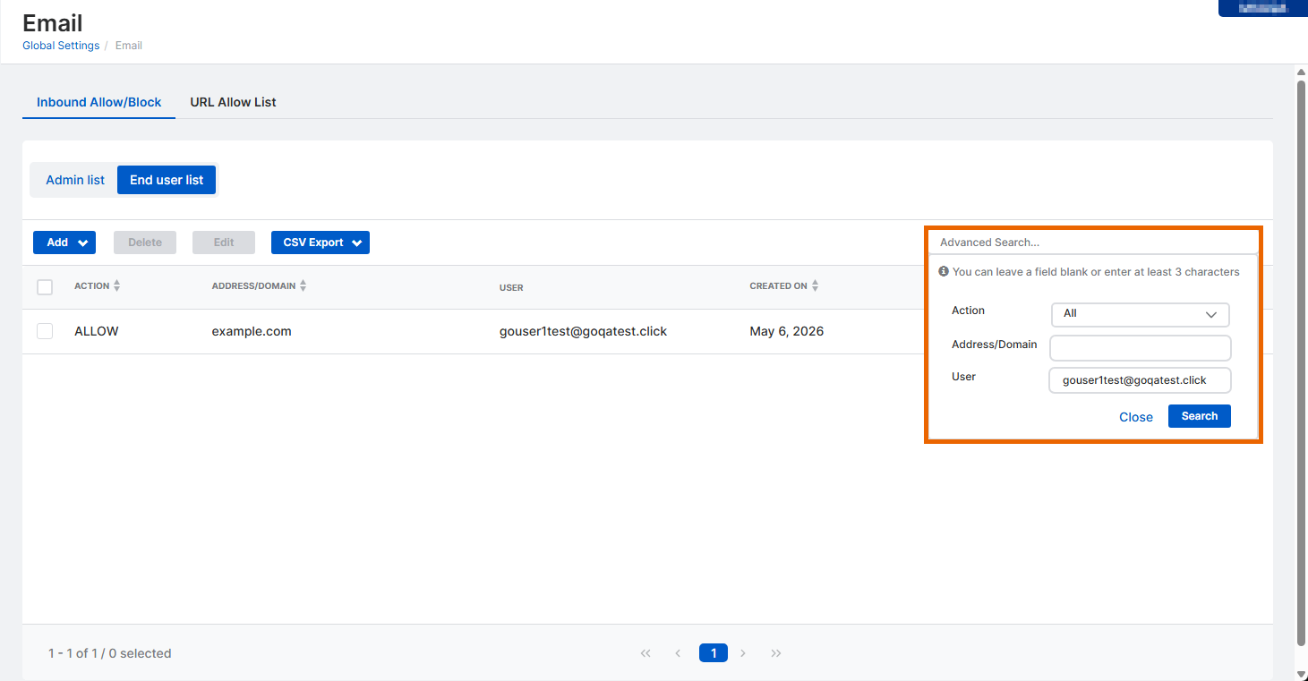The height and width of the screenshot is (681, 1308).
Task: Click the Search button
Action: (1200, 416)
